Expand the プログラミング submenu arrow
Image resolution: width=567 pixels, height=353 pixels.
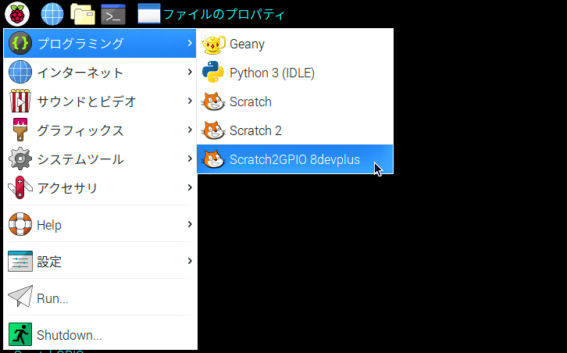190,43
